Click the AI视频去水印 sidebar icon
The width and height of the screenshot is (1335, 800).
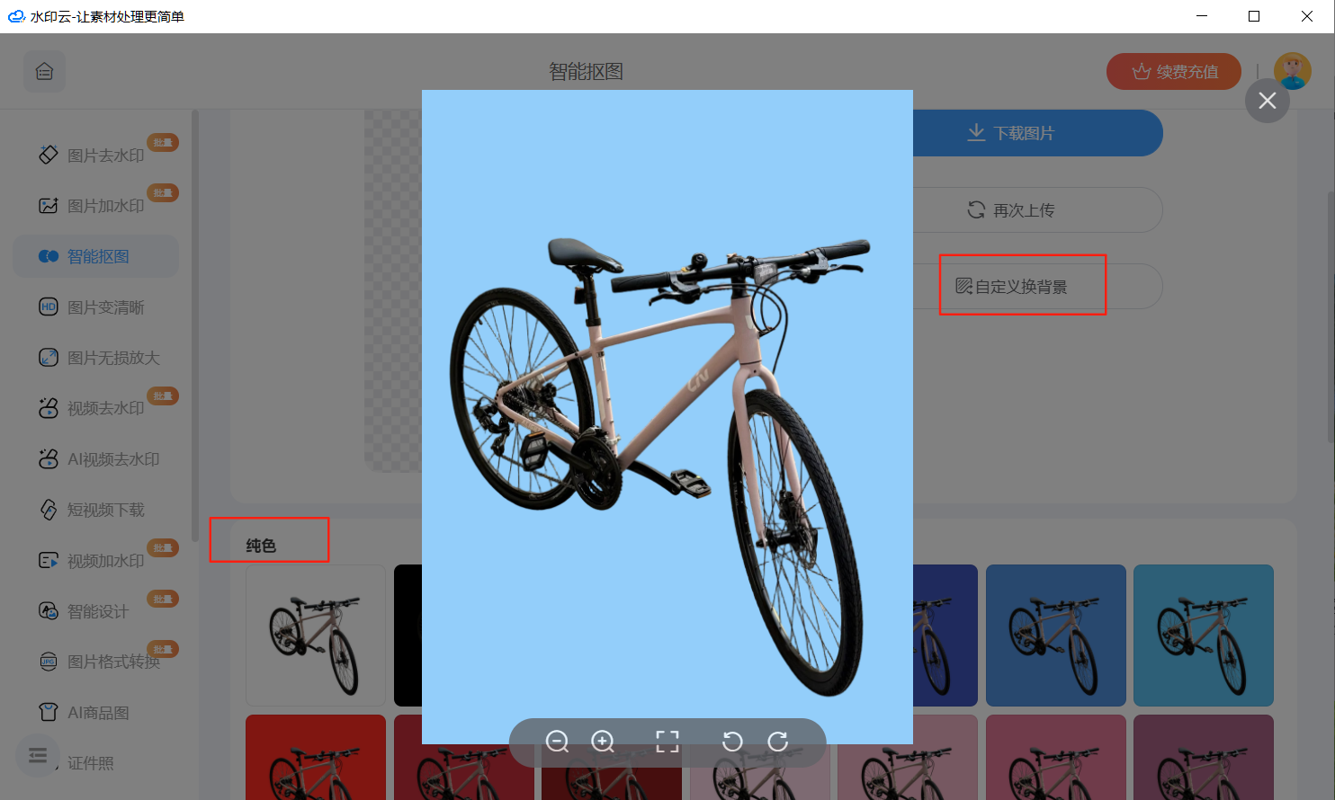(x=49, y=459)
